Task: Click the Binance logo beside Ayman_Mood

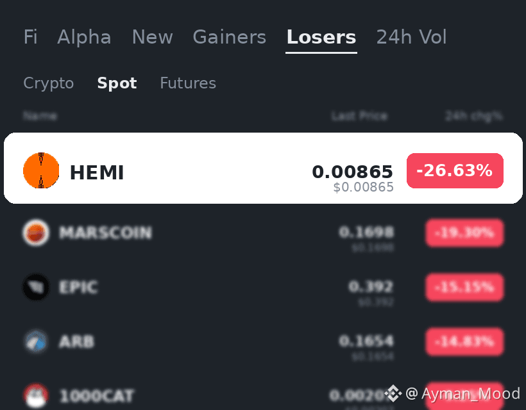Action: 393,393
